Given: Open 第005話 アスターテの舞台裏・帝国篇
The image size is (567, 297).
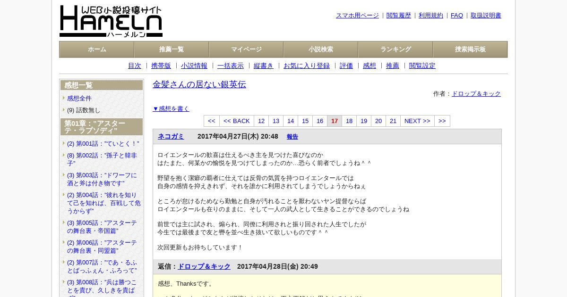Looking at the screenshot, I should pos(102,227).
